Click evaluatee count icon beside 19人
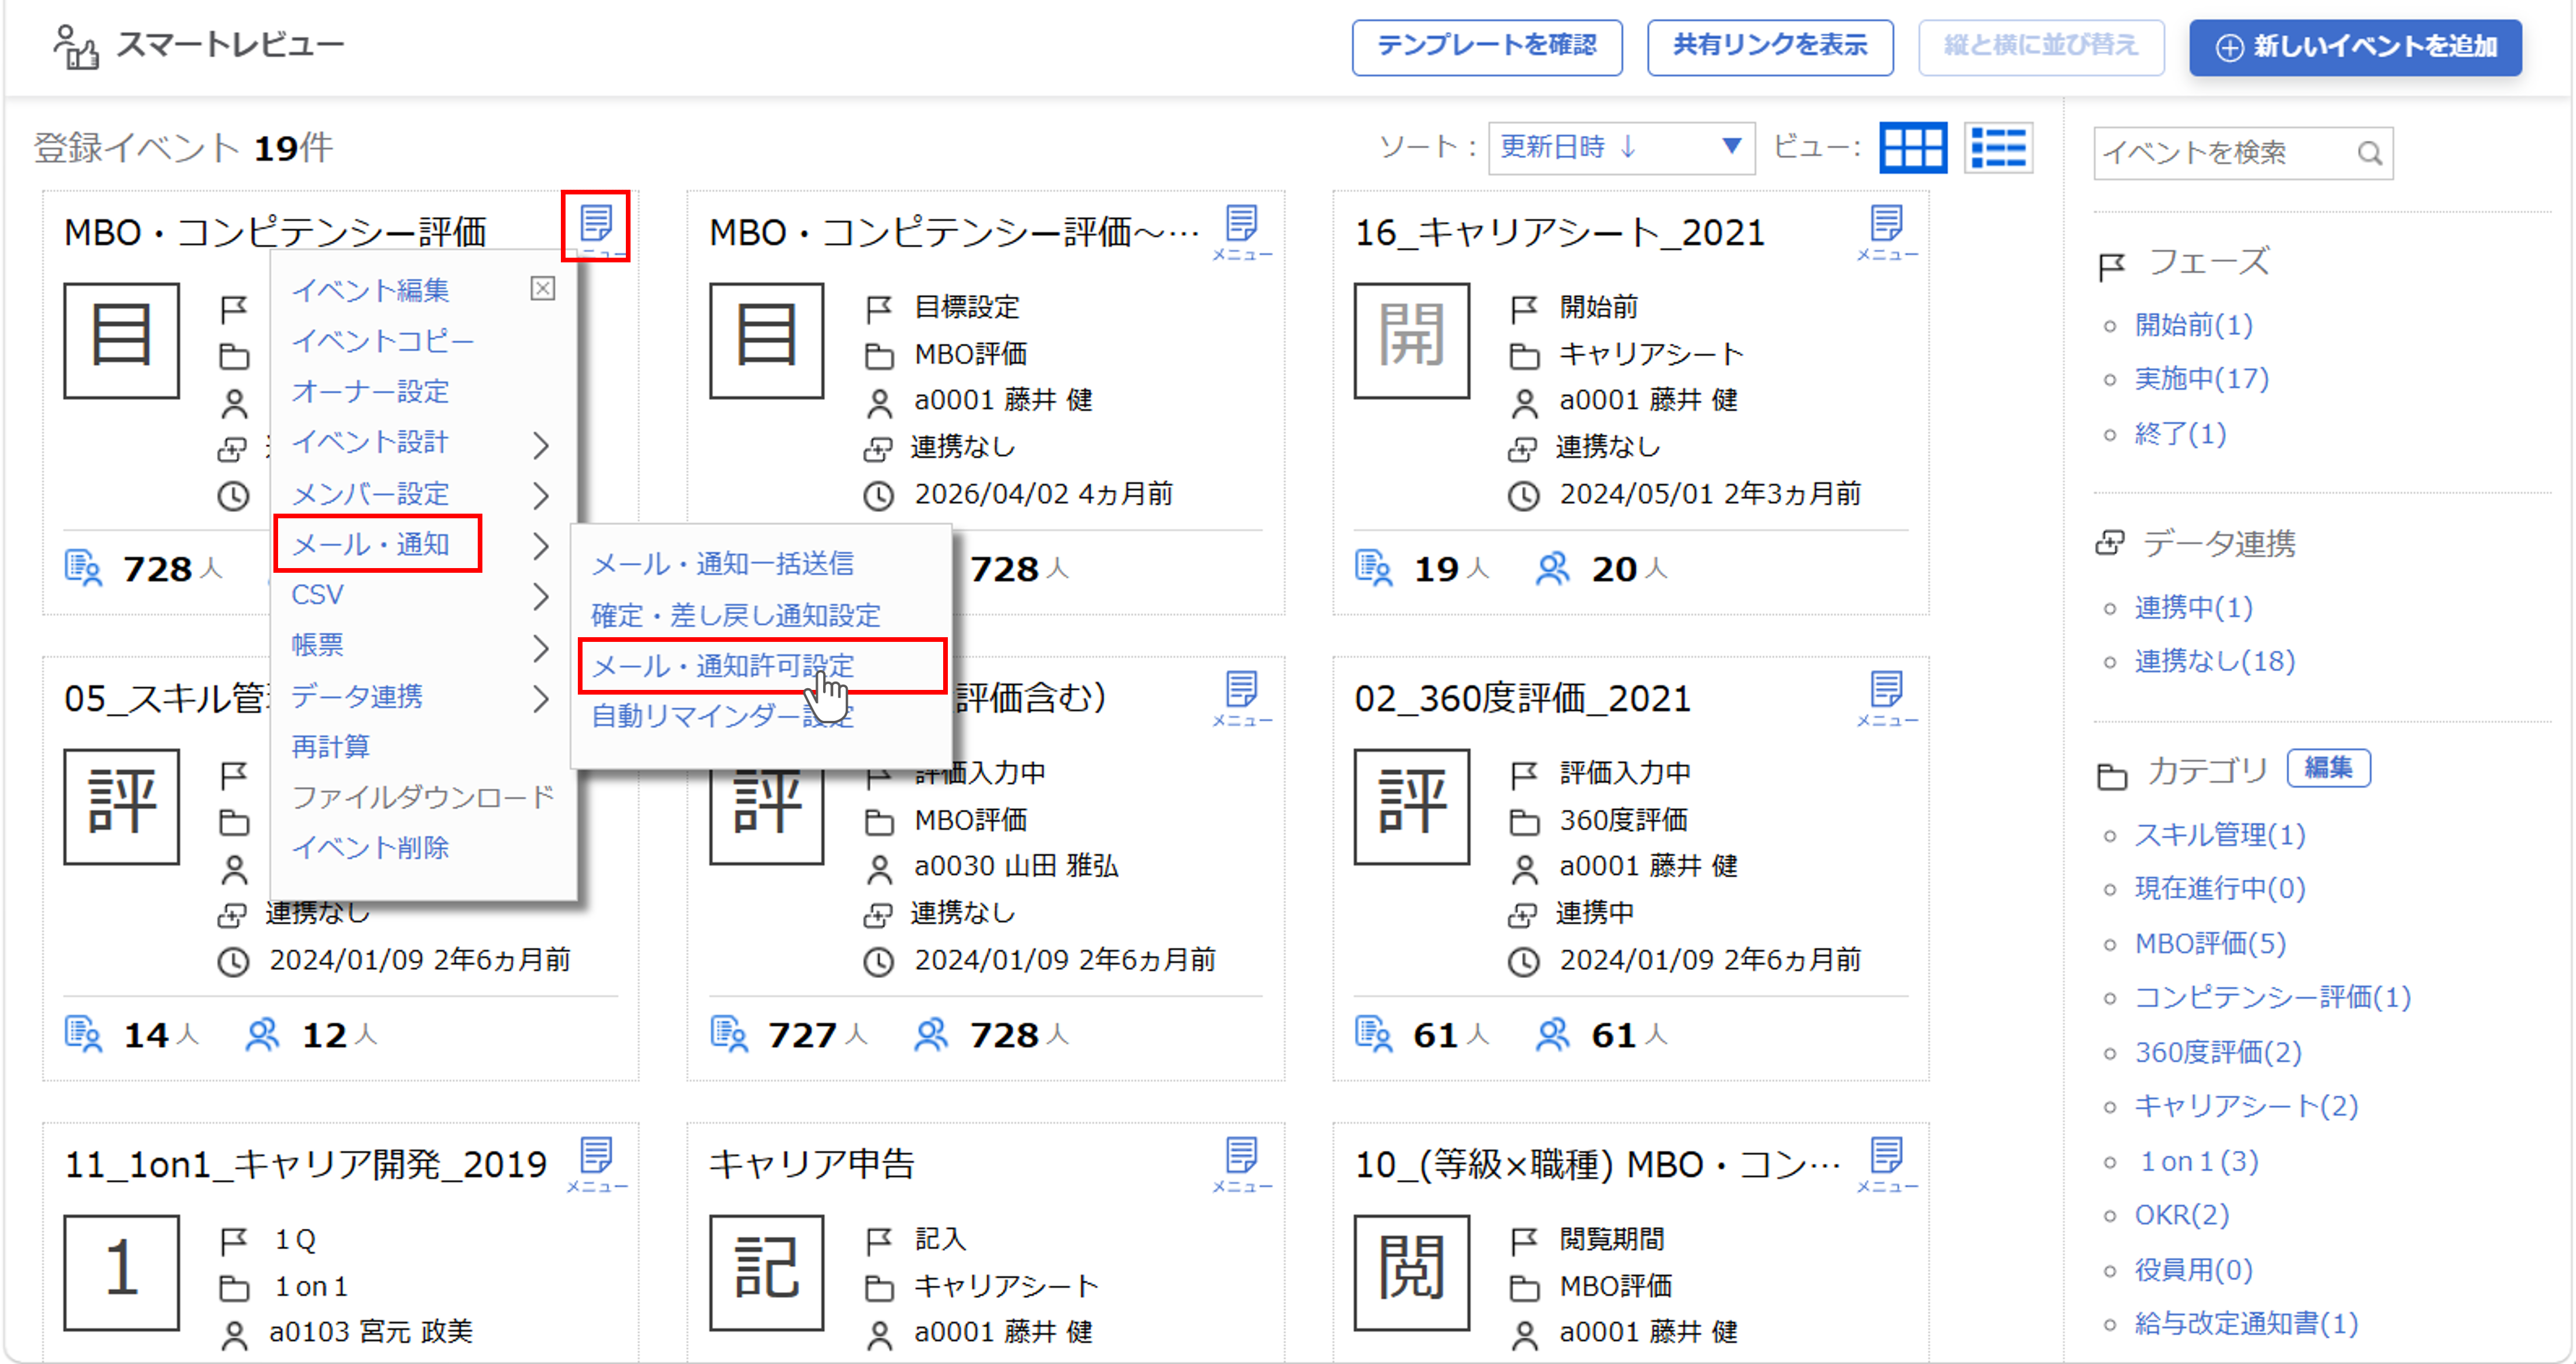The width and height of the screenshot is (2576, 1364). click(x=1373, y=568)
